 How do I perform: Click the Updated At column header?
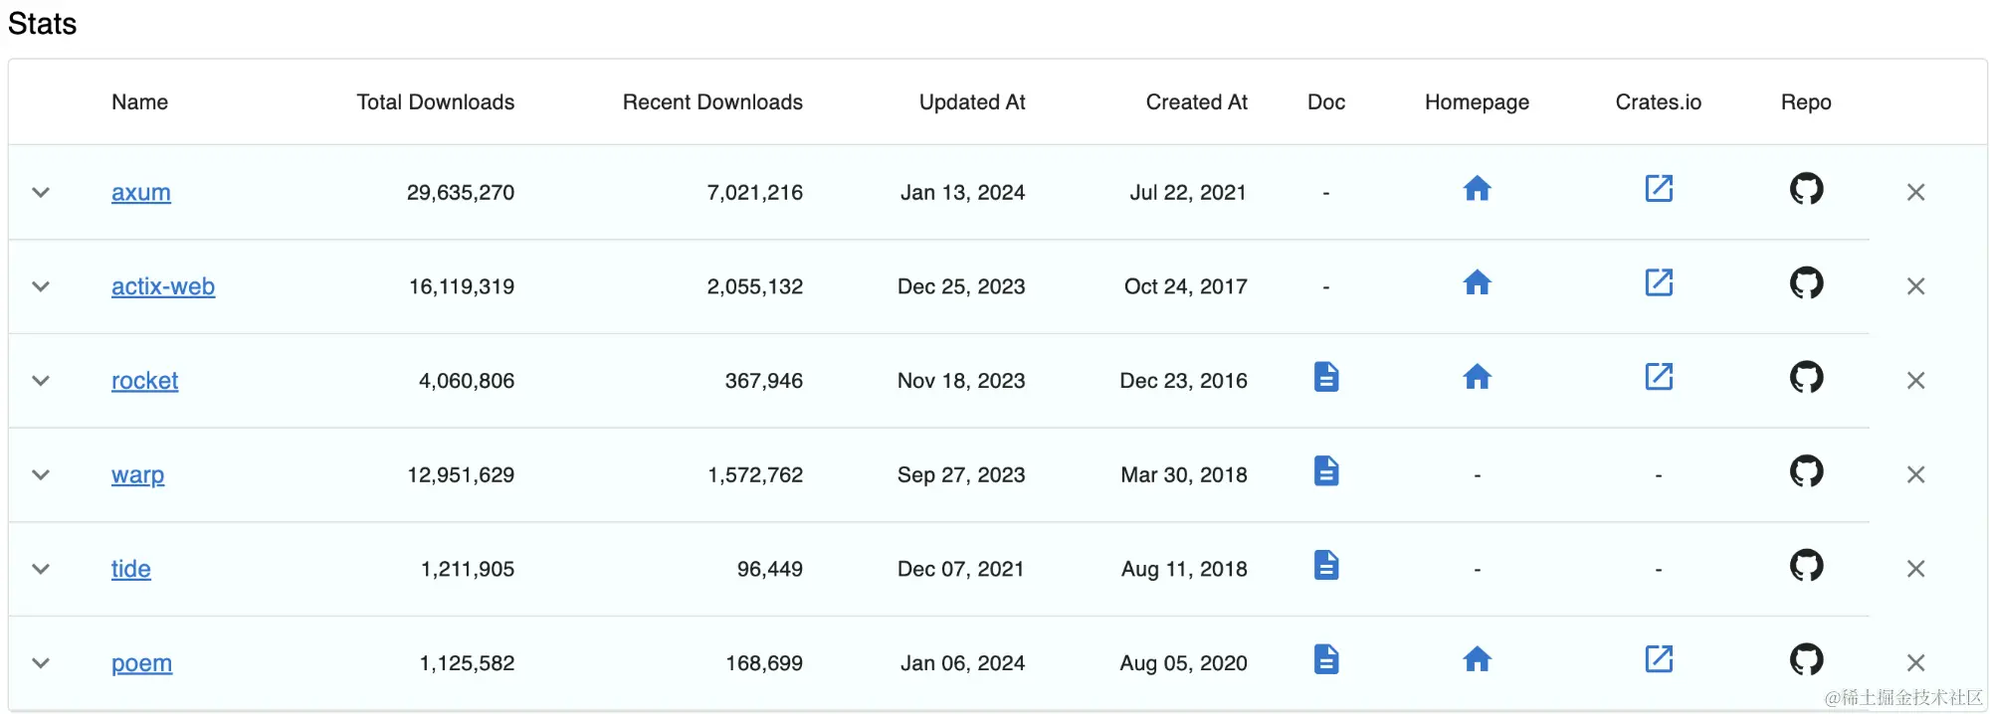click(x=972, y=102)
